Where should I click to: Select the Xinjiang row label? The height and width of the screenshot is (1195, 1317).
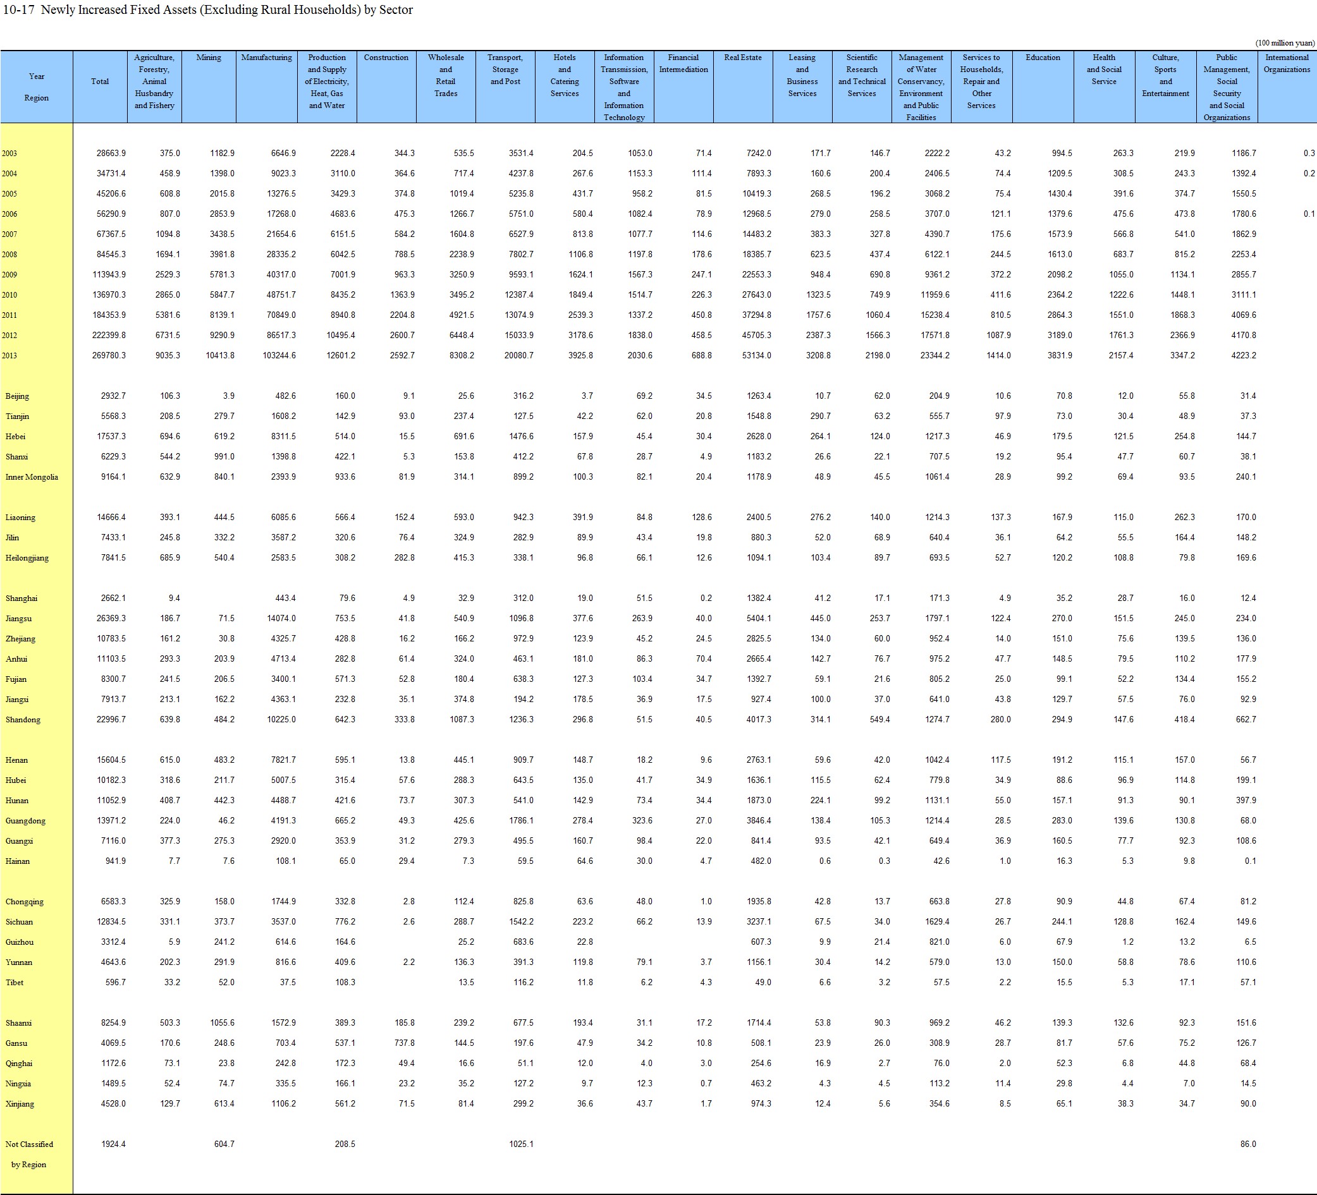coord(20,1105)
